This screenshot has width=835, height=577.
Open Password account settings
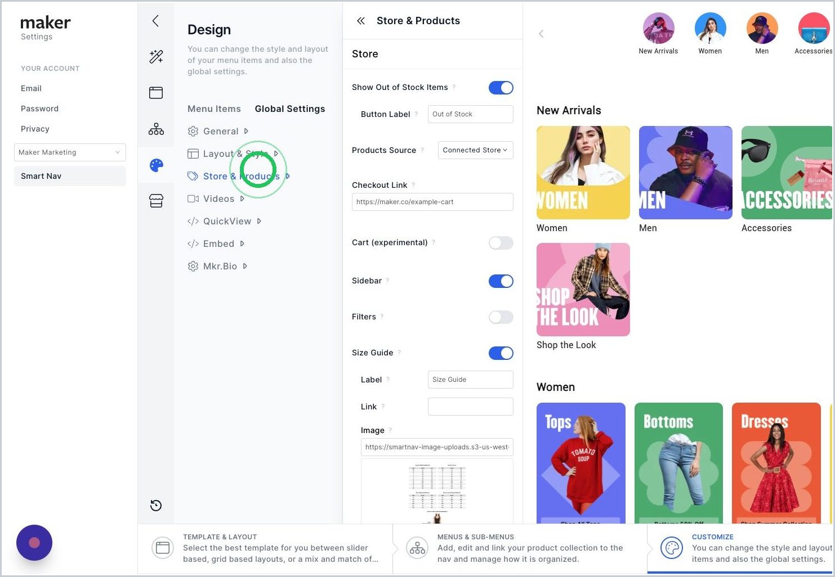click(39, 109)
